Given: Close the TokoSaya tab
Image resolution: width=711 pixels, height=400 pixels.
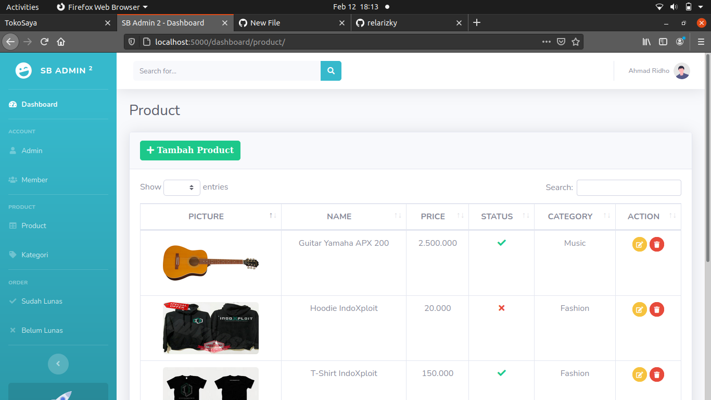Looking at the screenshot, I should pyautogui.click(x=108, y=23).
